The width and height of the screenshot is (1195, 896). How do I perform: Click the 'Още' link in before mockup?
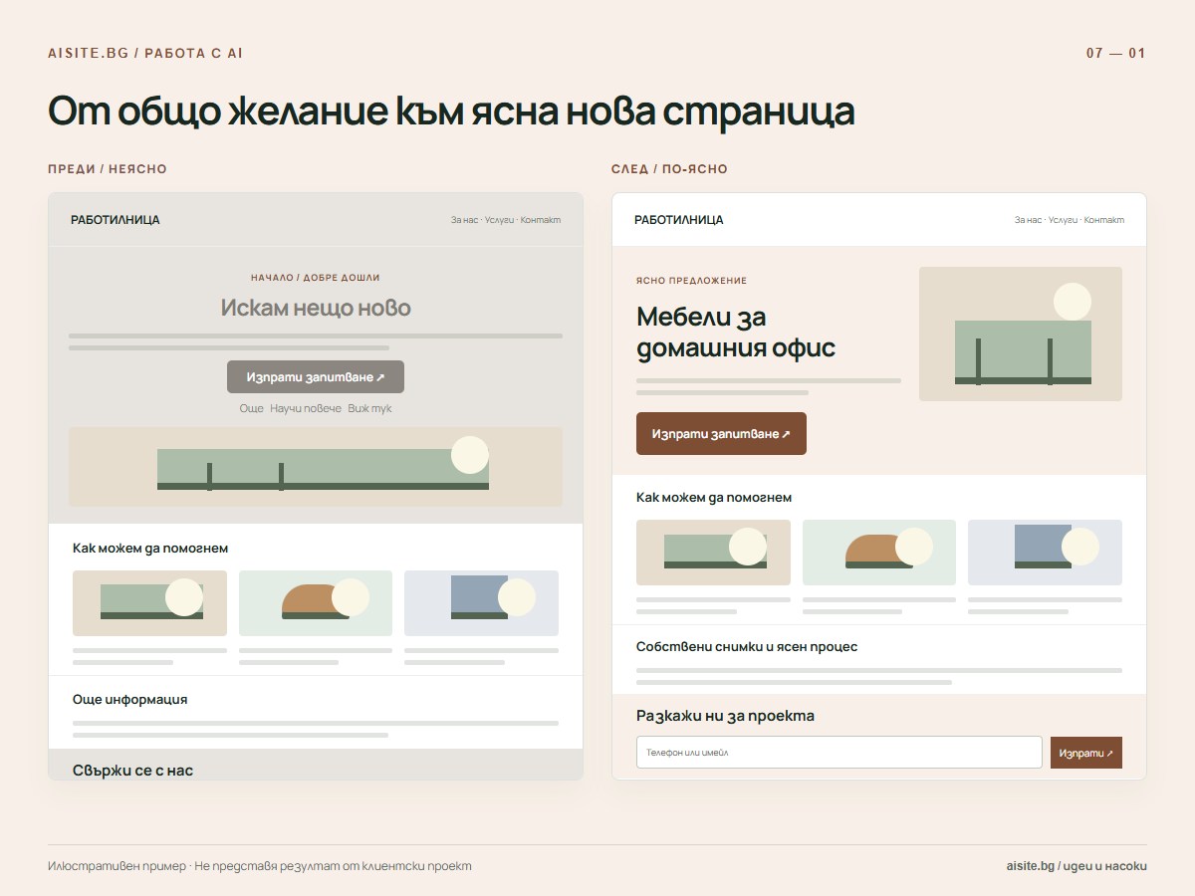[252, 409]
